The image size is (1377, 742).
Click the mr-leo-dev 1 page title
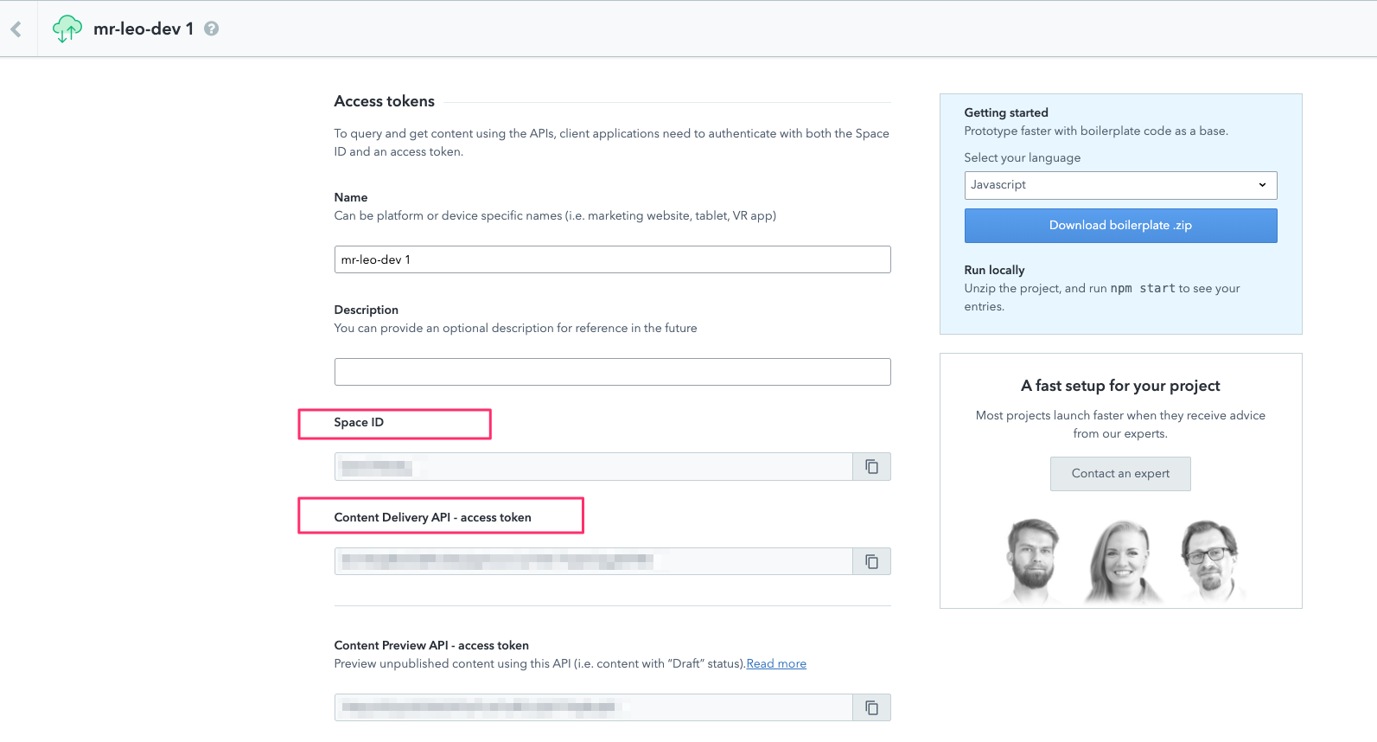pyautogui.click(x=143, y=29)
